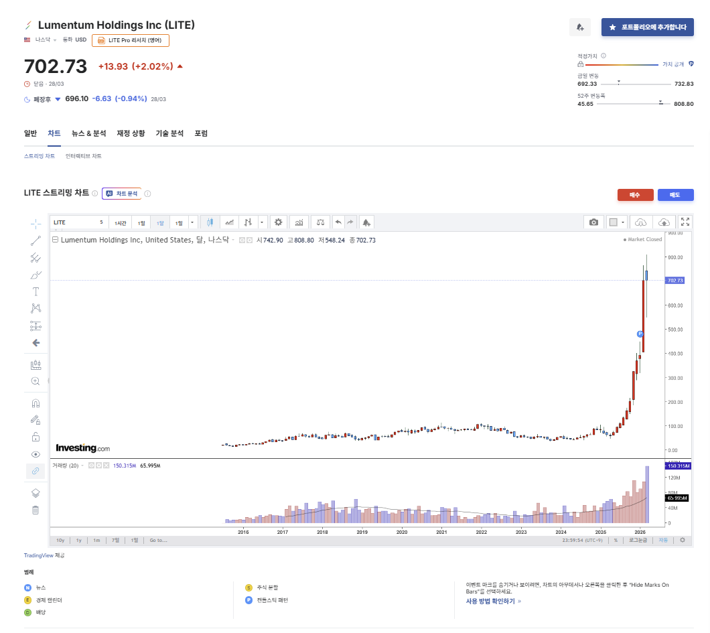Open the object tree layers icon

35,493
